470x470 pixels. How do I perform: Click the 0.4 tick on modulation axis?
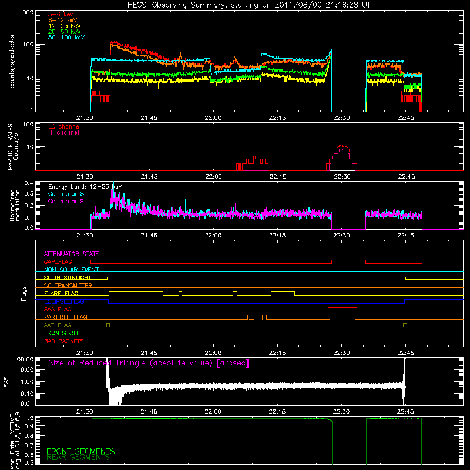pos(29,183)
